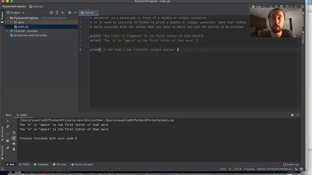312x175 pixels.
Task: Change file encoding UTF-8 in status bar
Action: (x=237, y=169)
